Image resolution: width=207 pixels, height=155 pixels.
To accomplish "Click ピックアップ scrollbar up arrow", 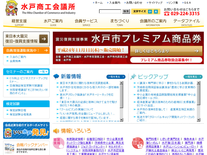I will click(198, 83).
